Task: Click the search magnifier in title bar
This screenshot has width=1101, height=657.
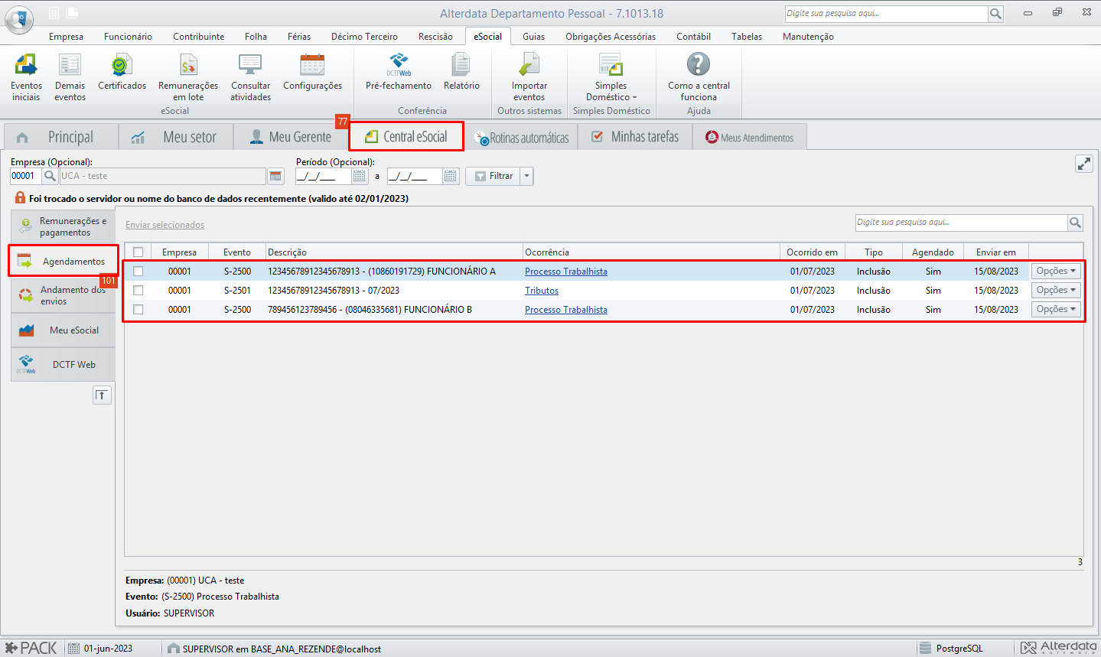Action: (995, 14)
